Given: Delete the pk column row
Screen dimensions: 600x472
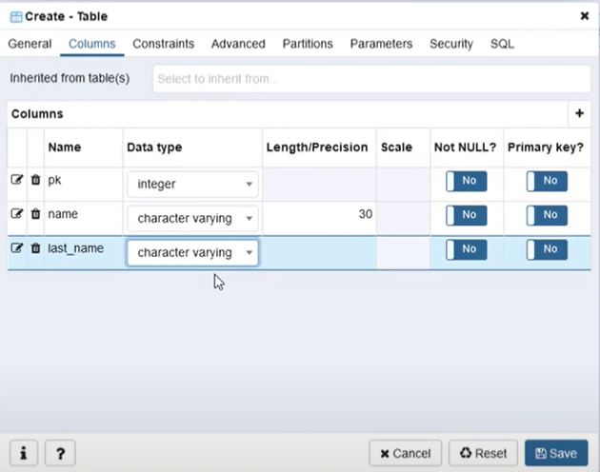Looking at the screenshot, I should tap(35, 180).
